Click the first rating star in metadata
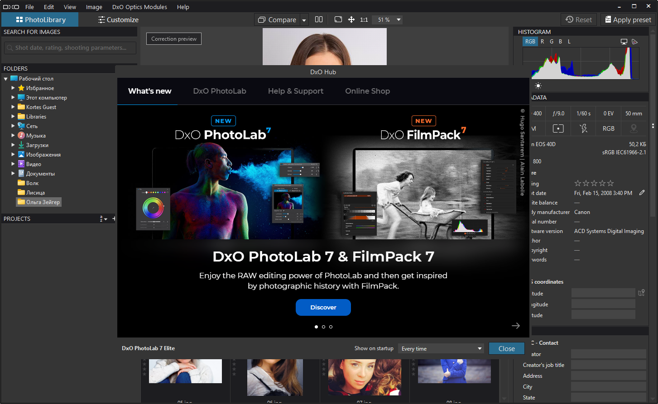The height and width of the screenshot is (404, 658). [577, 183]
